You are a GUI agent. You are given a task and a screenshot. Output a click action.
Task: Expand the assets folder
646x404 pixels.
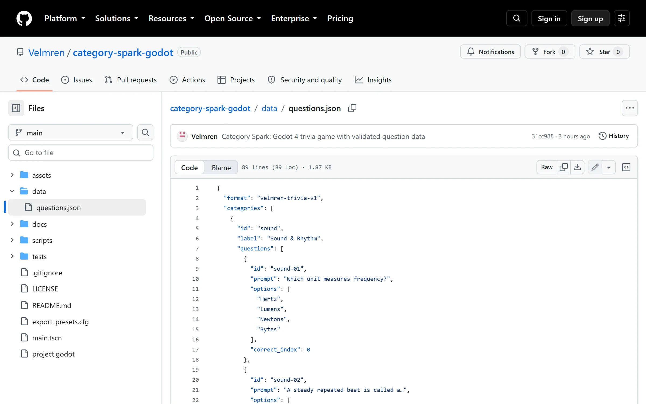click(x=12, y=175)
